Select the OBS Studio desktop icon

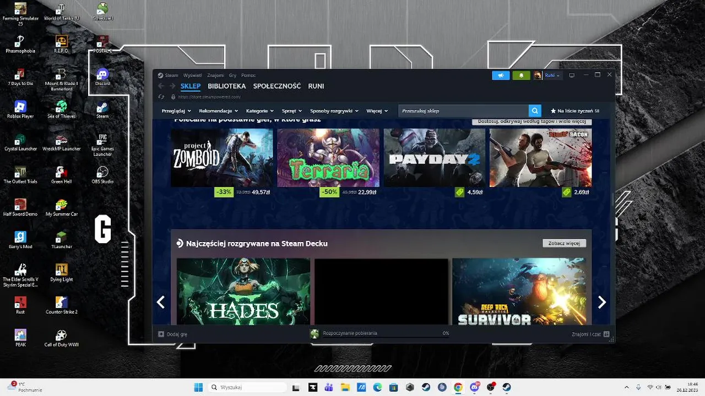(102, 174)
